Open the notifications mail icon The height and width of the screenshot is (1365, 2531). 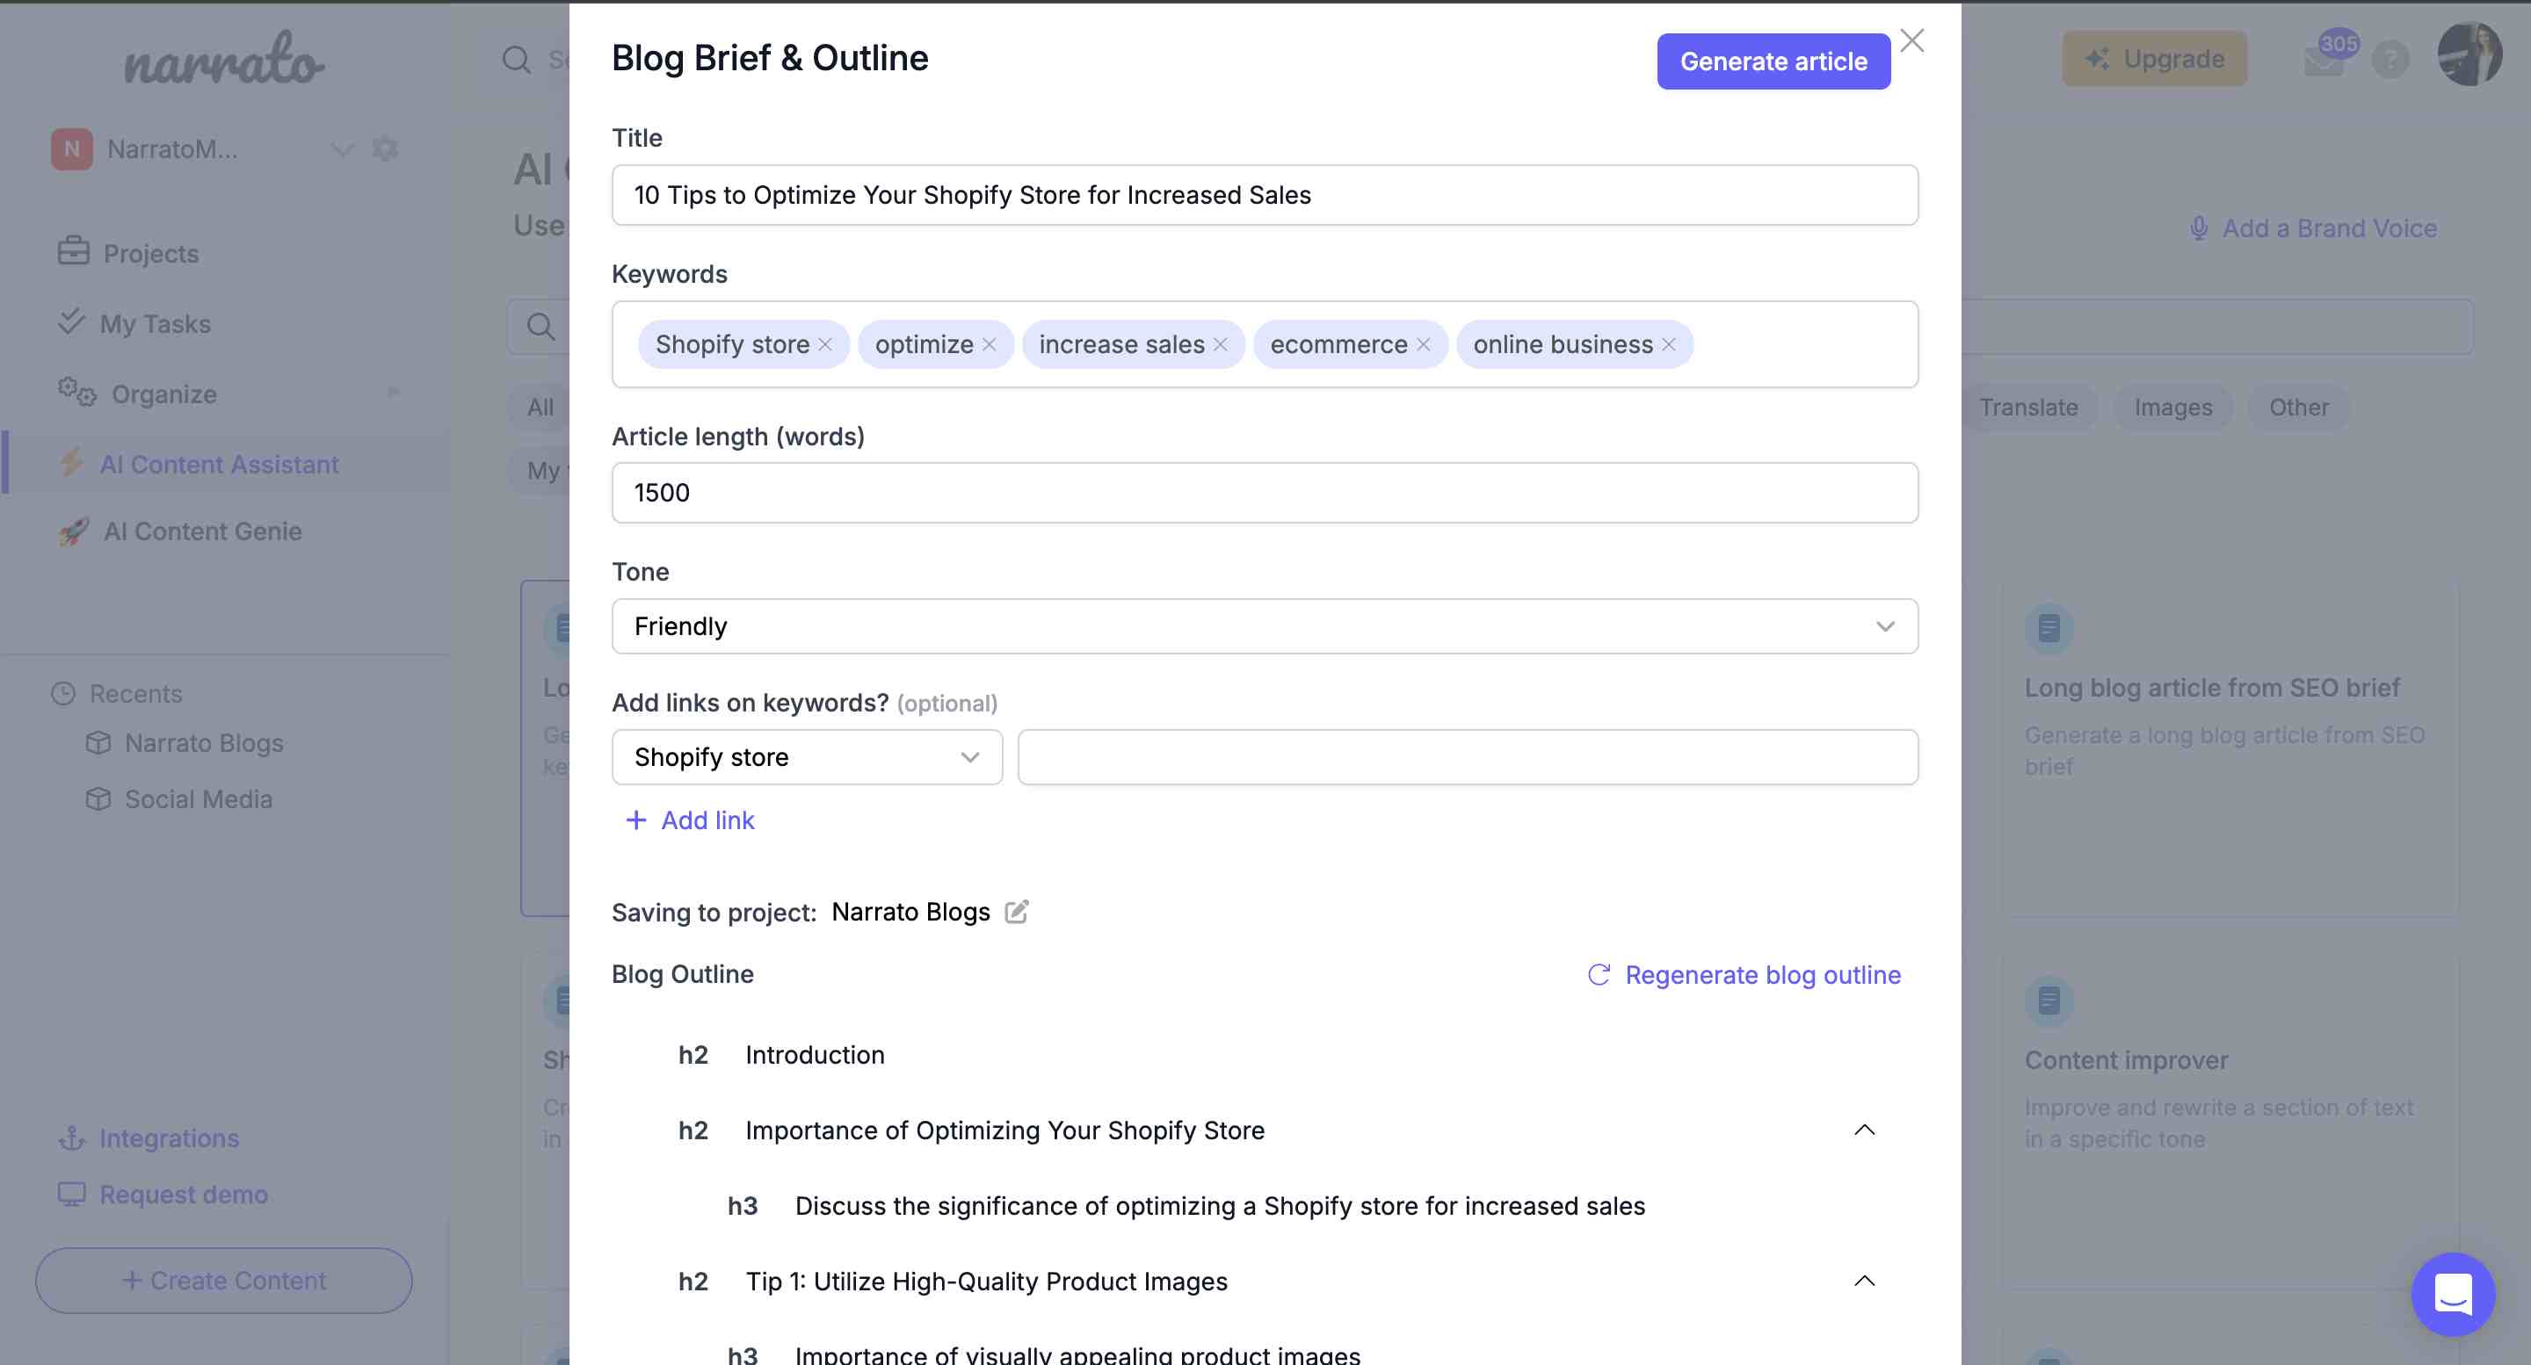click(x=2324, y=59)
